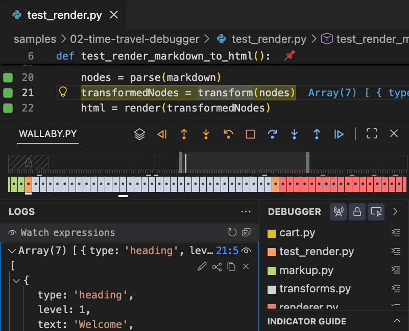
Task: Remove all watch expressions icon
Action: click(246, 232)
